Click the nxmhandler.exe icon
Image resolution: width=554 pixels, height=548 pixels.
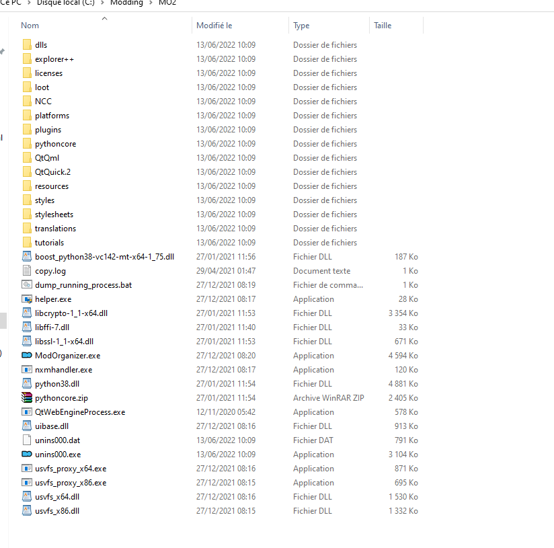[27, 370]
